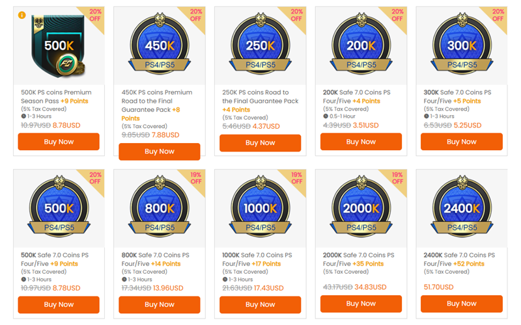Click the 800K PS4/PS5 coin badge
The image size is (521, 325).
[x=160, y=209]
